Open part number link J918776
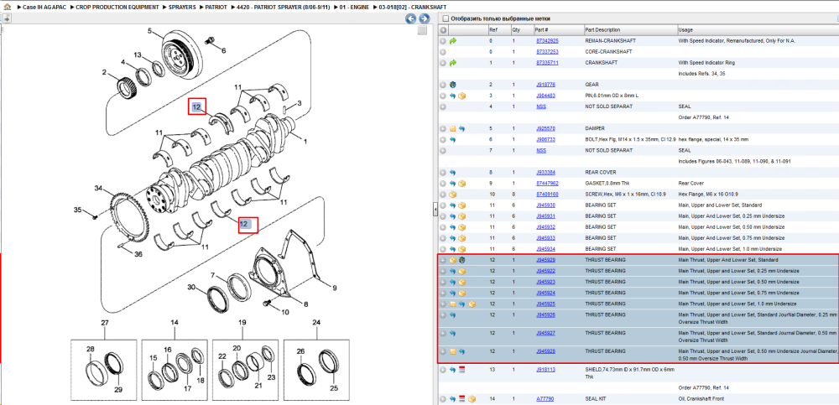This screenshot has height=405, width=839. [545, 85]
